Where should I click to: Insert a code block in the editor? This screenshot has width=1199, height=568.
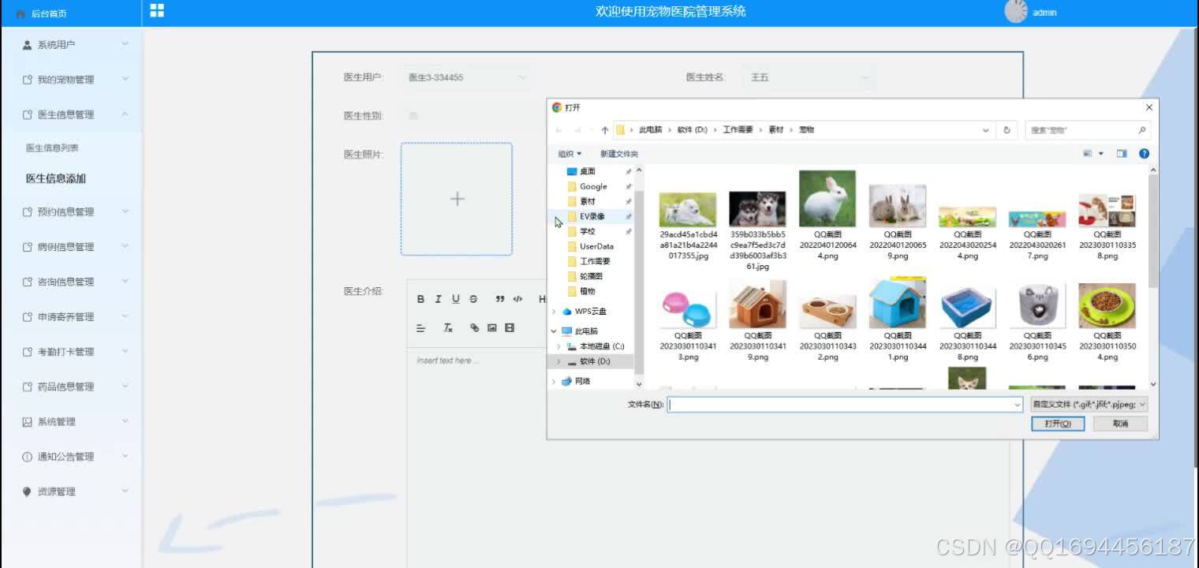(517, 299)
